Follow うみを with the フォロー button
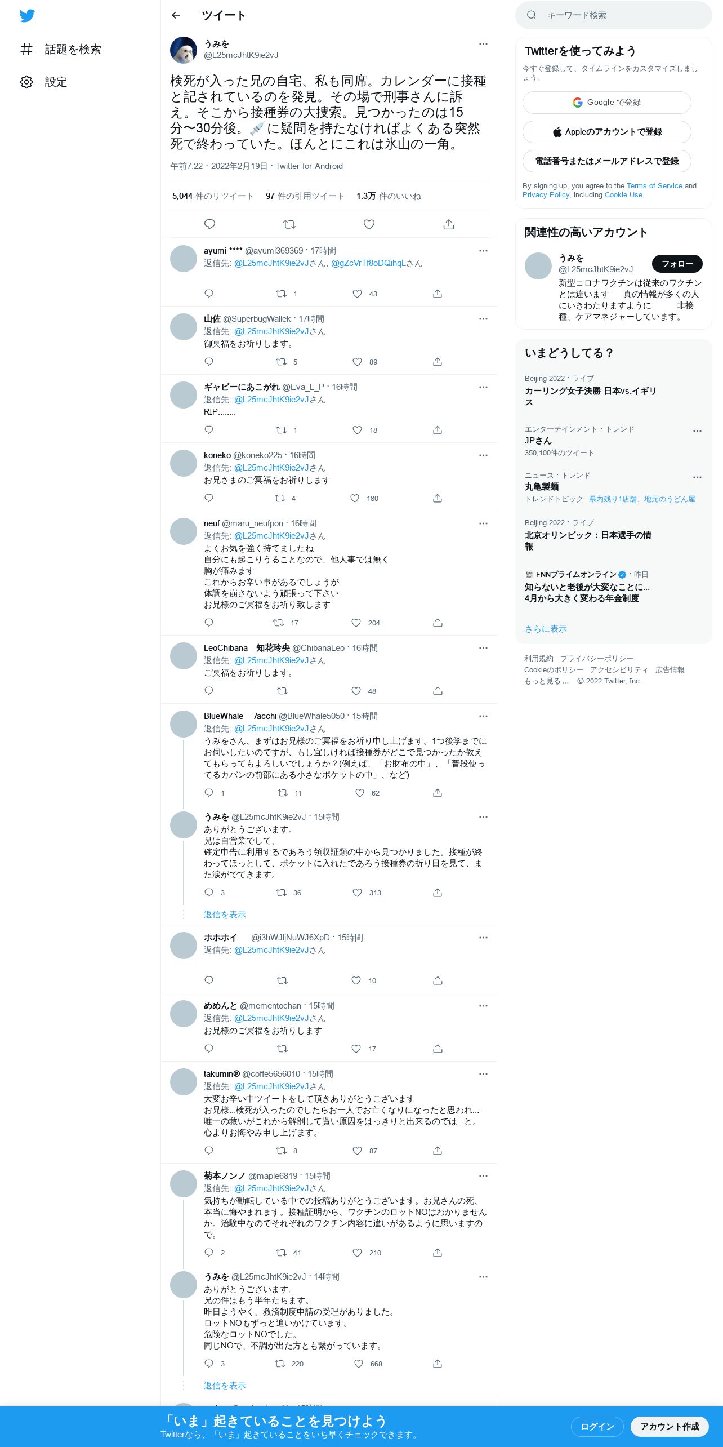The width and height of the screenshot is (723, 1447). 677,264
